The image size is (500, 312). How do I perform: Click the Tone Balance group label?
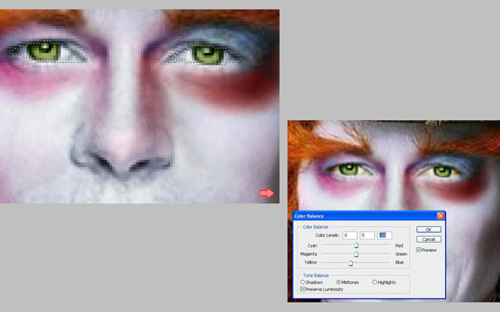[x=316, y=275]
